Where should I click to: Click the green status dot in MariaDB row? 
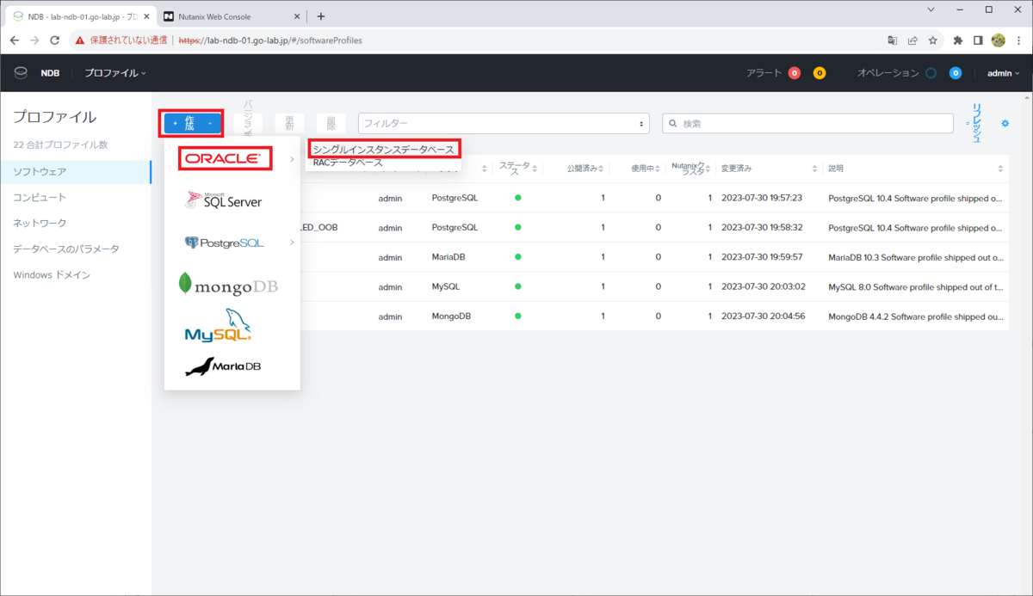[518, 257]
